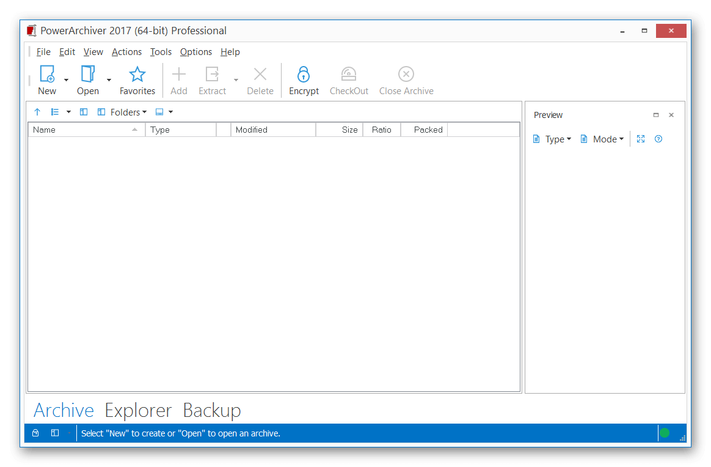This screenshot has width=711, height=467.
Task: Click the Encrypt padlock icon
Action: pos(304,75)
